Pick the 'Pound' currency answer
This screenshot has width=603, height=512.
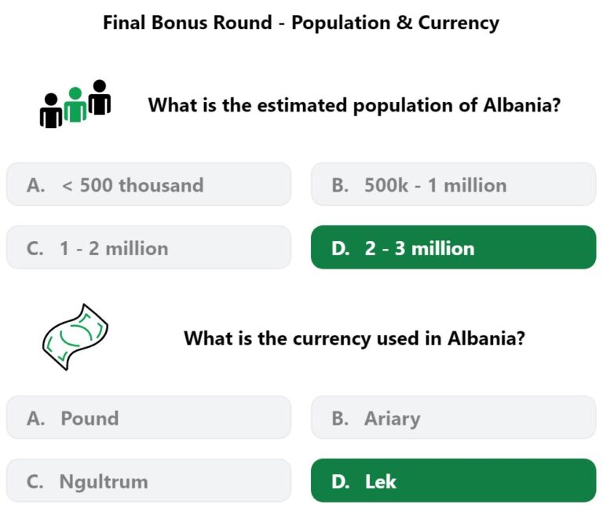coord(149,417)
